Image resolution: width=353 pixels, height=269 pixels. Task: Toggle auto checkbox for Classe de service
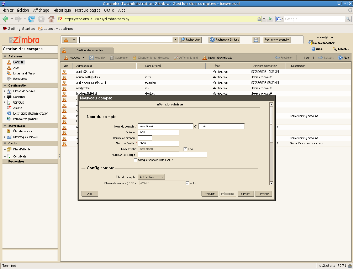click(x=187, y=183)
